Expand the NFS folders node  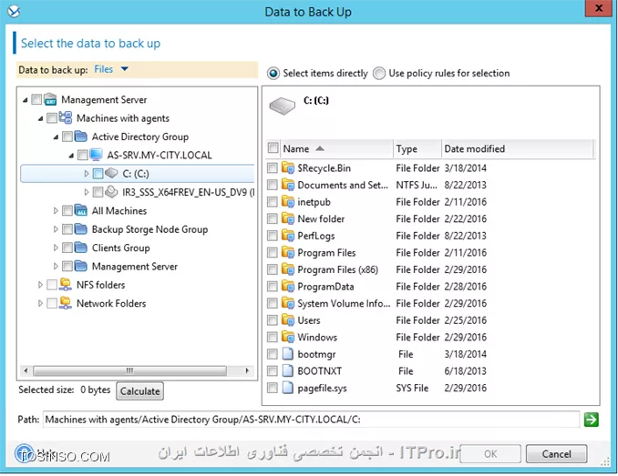40,285
